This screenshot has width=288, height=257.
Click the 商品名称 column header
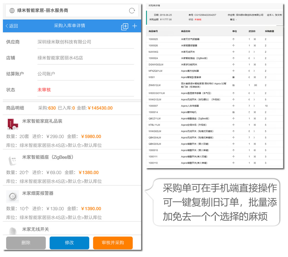185,31
